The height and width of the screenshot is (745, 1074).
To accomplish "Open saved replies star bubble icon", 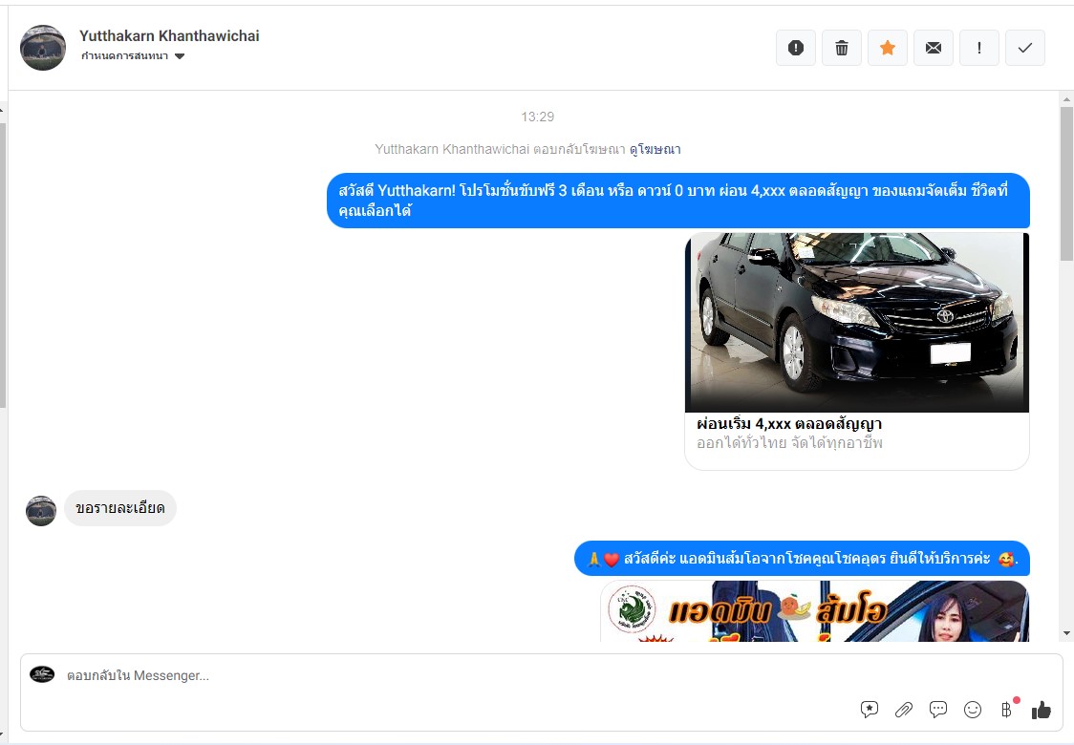I will (870, 710).
